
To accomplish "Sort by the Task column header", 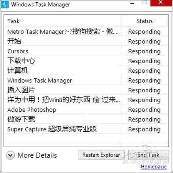I will (14, 21).
